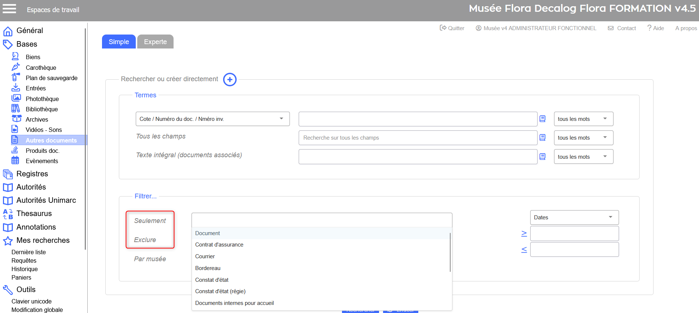
Task: Choose 'Contrat d'assurance' from the list
Action: click(219, 245)
